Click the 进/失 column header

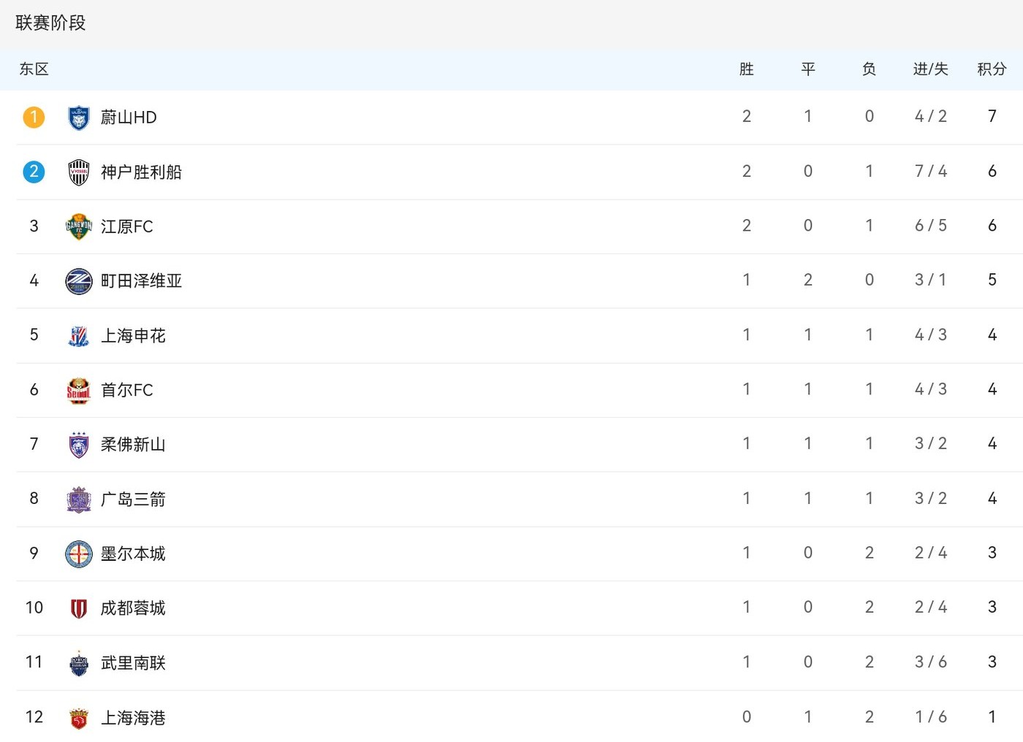pyautogui.click(x=930, y=69)
